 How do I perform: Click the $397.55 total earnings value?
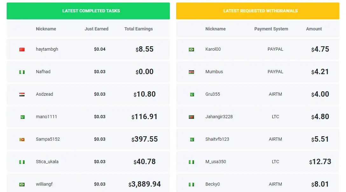(x=144, y=139)
